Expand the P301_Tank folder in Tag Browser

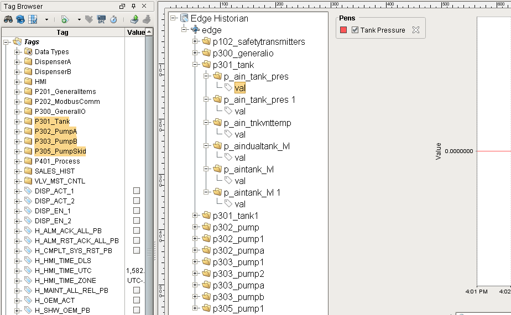(17, 122)
